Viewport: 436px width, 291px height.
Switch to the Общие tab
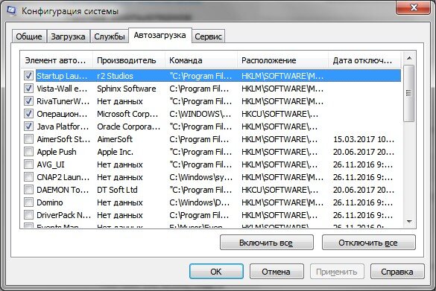pyautogui.click(x=29, y=36)
